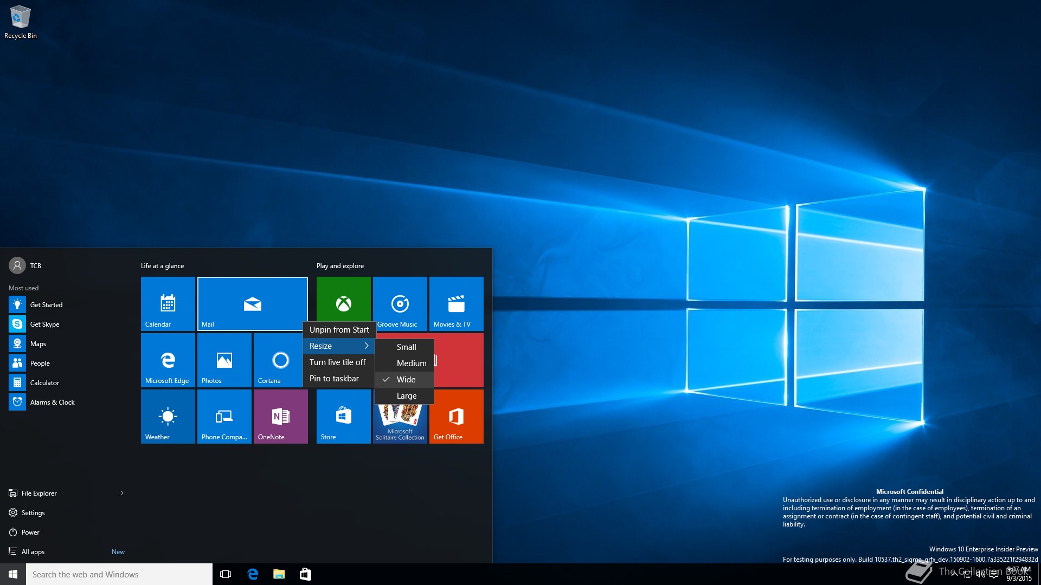Open the Mail tile

253,304
